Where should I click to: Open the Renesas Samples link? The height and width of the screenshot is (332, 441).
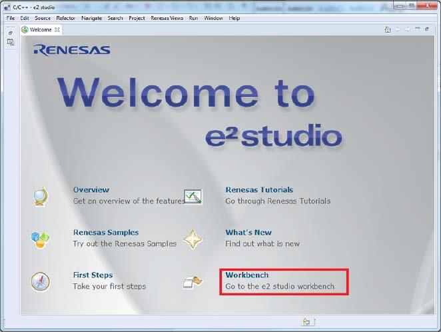(106, 233)
